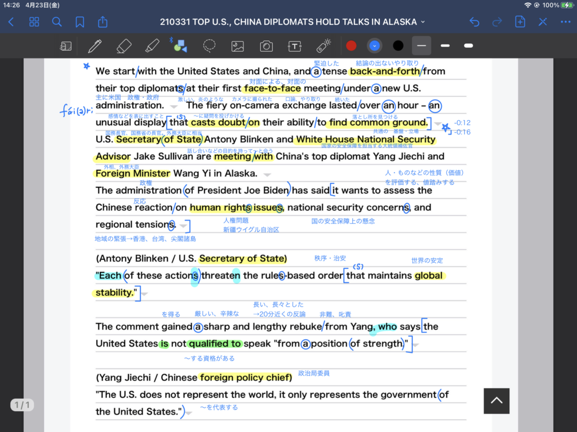This screenshot has height=432, width=577.
Task: Open the Camera tool
Action: point(267,46)
